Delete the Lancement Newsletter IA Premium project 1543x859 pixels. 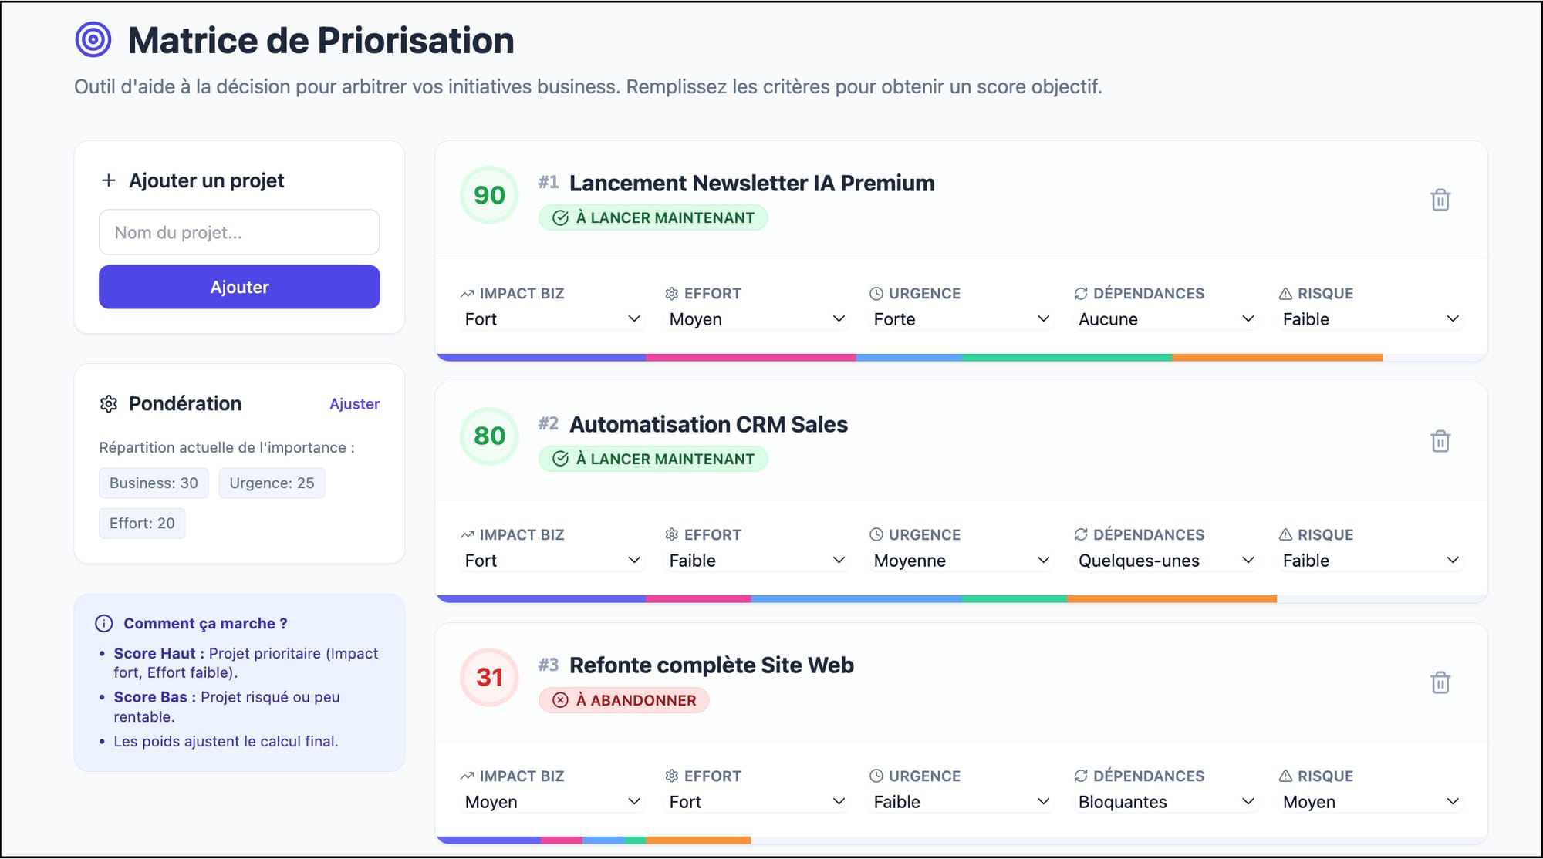coord(1440,200)
